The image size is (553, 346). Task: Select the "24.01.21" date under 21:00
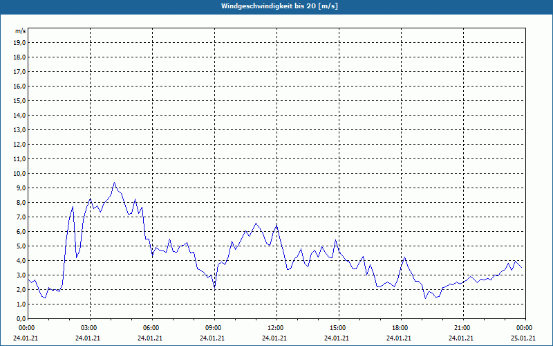tap(461, 338)
